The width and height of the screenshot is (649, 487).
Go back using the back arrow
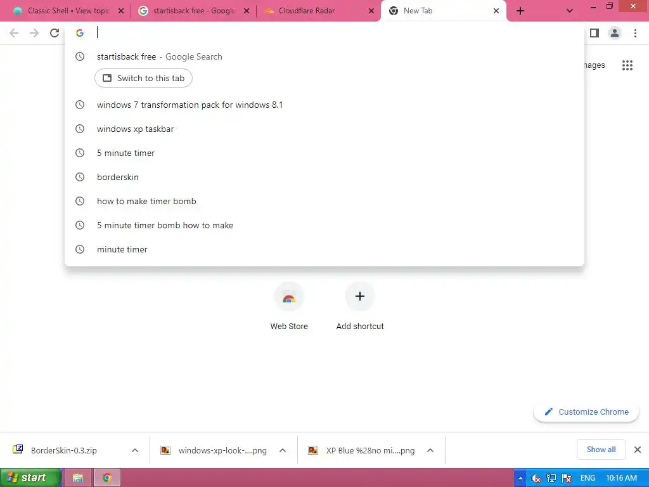coord(14,33)
